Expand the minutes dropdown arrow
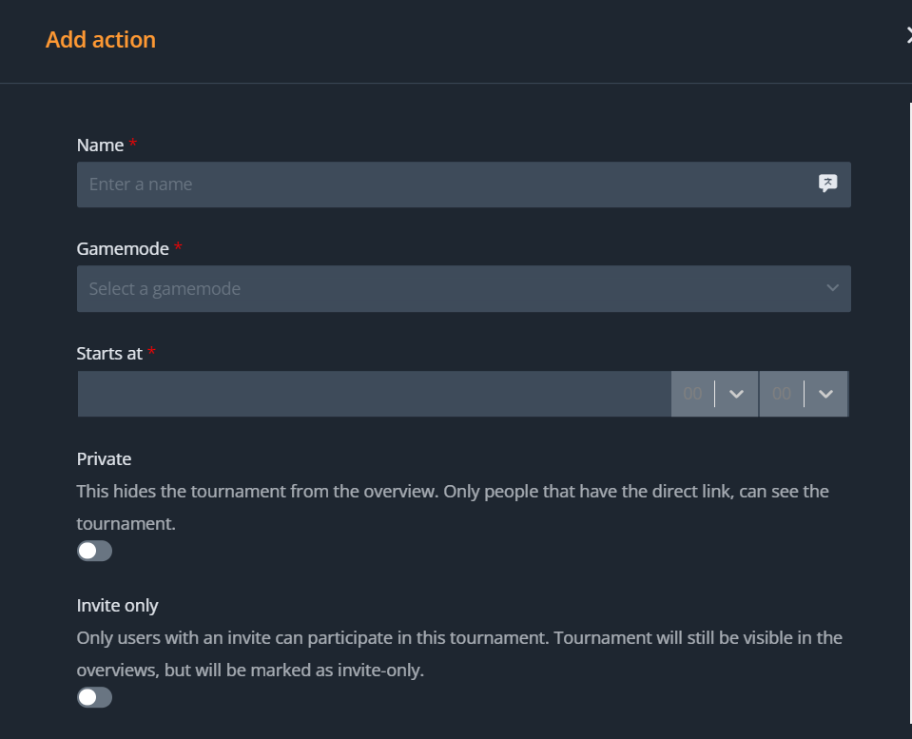The height and width of the screenshot is (739, 912). [825, 394]
